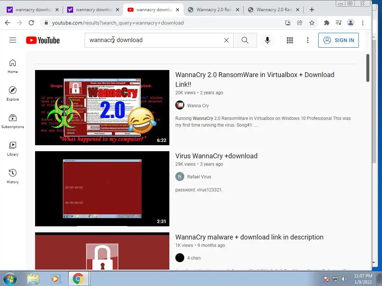Click Chrome icon on taskbar

point(78,279)
